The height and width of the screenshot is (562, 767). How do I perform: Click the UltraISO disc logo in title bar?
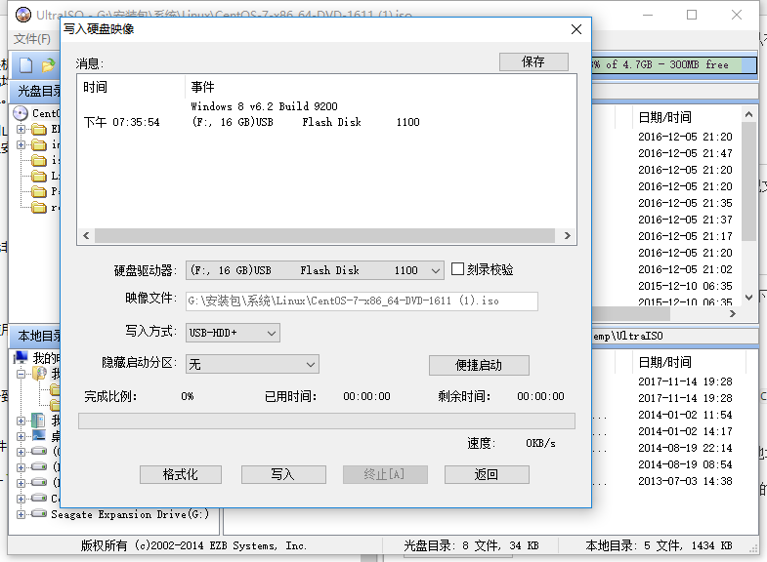[23, 15]
